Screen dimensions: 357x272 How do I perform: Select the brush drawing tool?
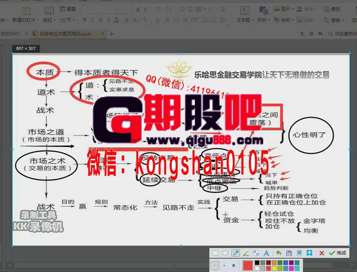pyautogui.click(x=246, y=253)
